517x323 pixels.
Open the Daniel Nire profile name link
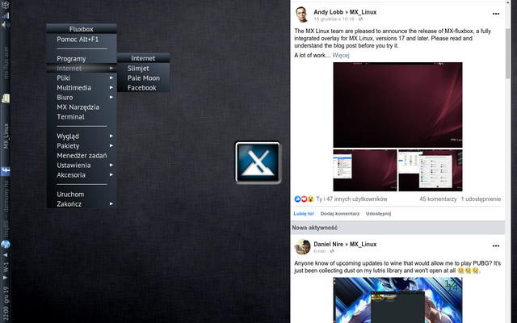(x=329, y=244)
